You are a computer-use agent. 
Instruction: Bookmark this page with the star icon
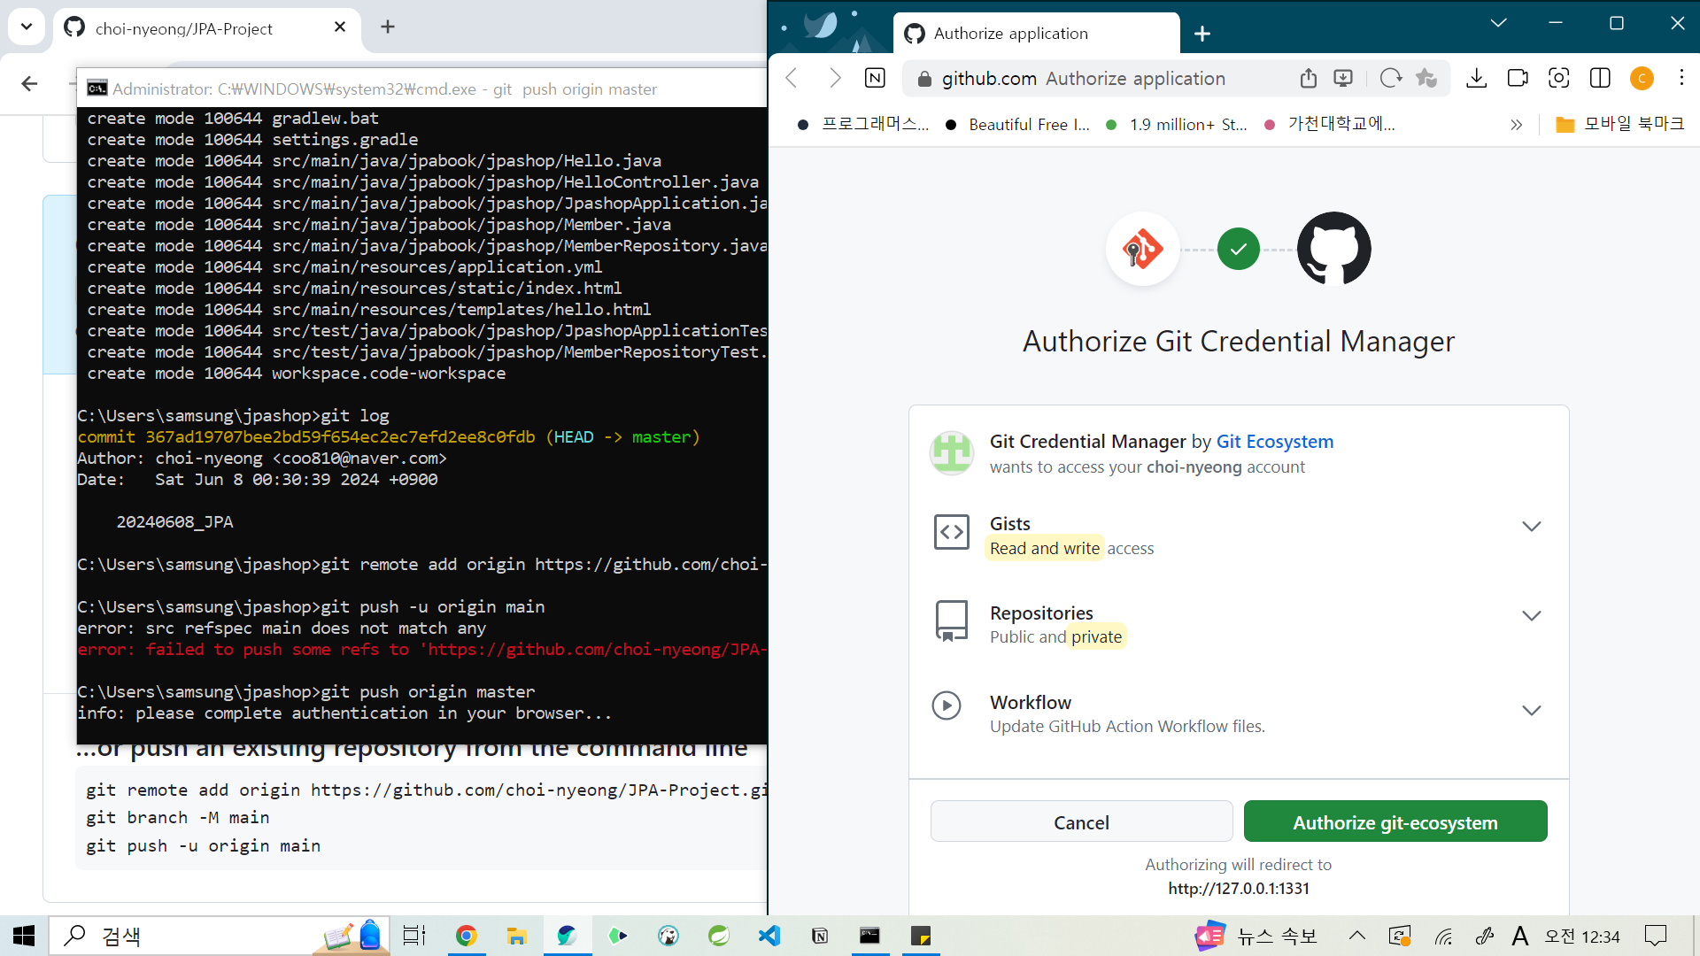point(1426,78)
